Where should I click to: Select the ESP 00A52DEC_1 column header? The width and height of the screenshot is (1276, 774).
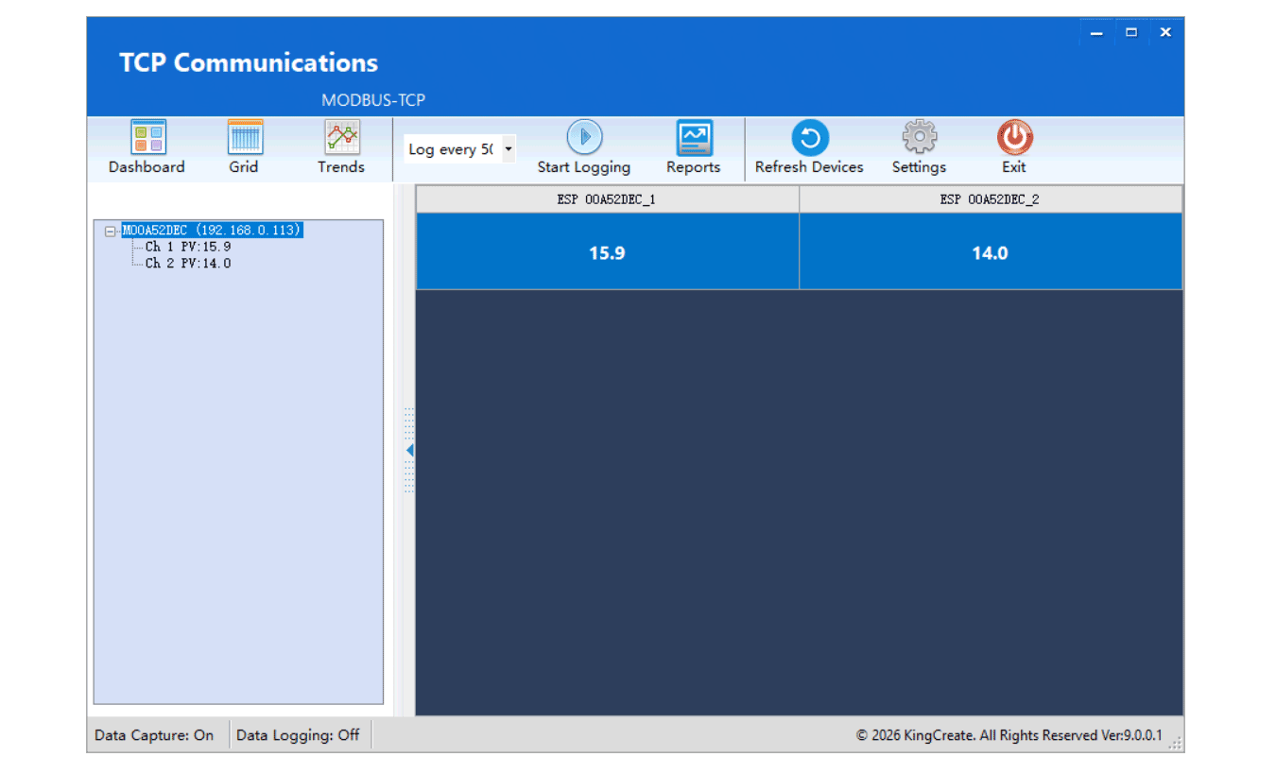606,198
